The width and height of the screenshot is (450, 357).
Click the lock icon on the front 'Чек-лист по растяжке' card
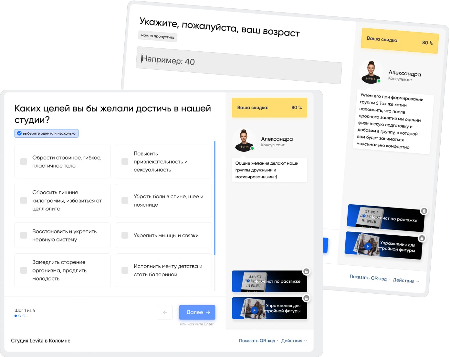point(306,271)
